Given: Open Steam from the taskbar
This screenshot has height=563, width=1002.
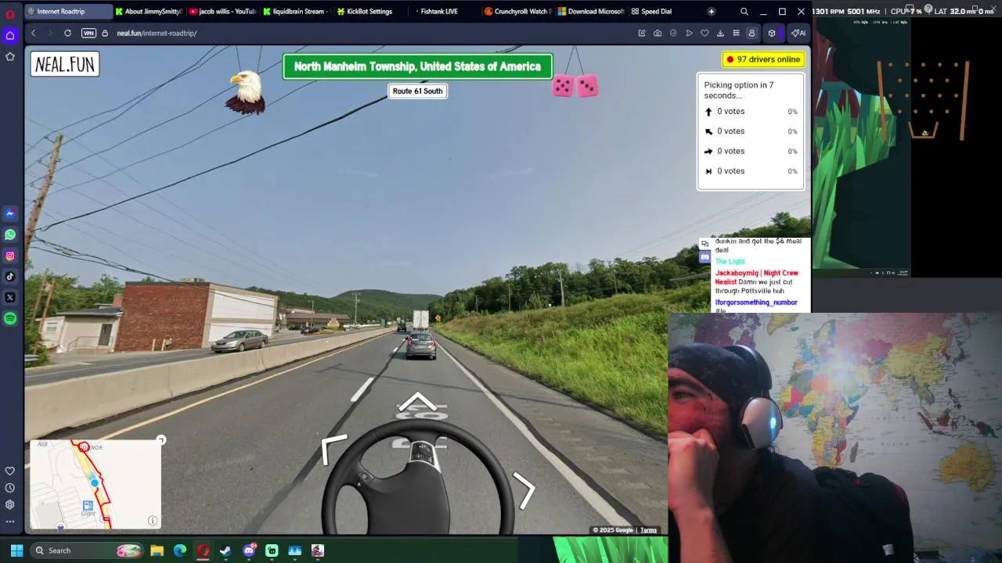Looking at the screenshot, I should coord(225,550).
